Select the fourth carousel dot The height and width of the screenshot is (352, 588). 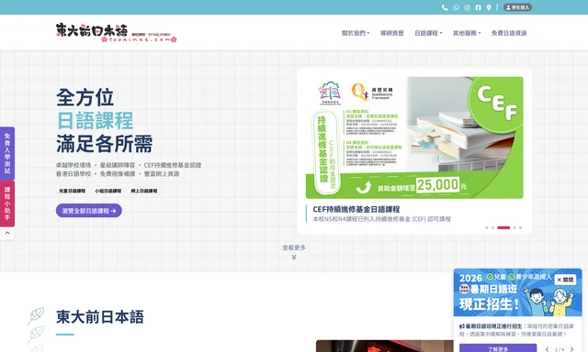(514, 227)
